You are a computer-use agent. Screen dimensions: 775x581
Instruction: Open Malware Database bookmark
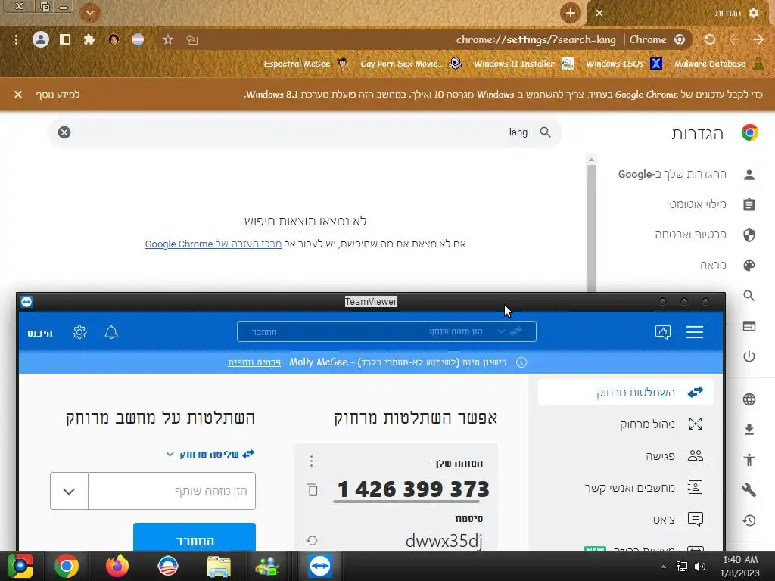[719, 64]
